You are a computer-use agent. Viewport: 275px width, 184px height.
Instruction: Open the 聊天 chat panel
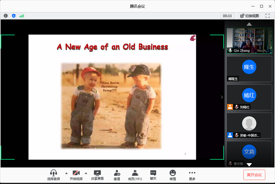click(x=153, y=175)
